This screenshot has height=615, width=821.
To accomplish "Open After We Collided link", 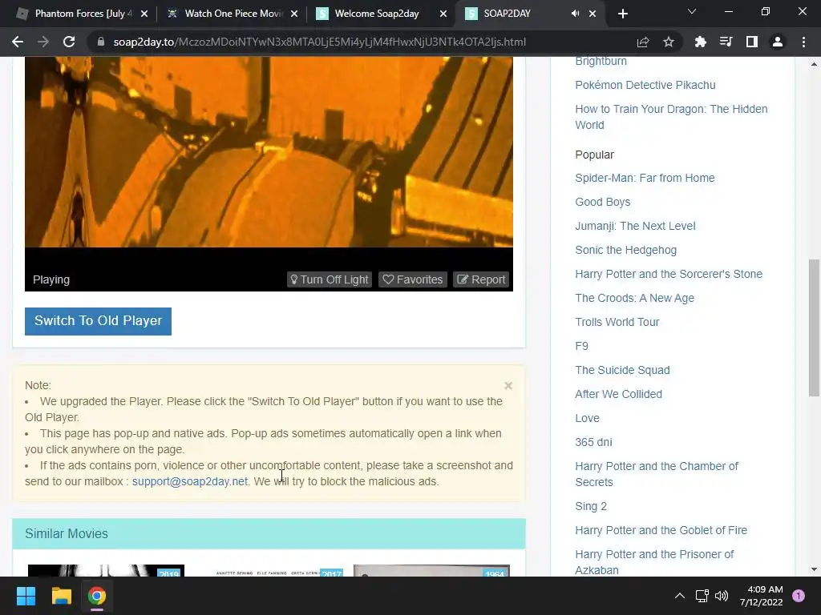I will (618, 395).
